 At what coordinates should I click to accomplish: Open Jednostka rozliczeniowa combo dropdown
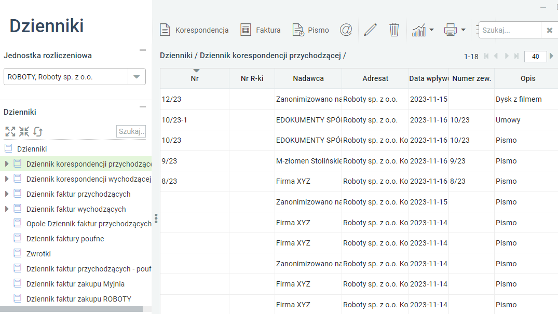[x=137, y=77]
